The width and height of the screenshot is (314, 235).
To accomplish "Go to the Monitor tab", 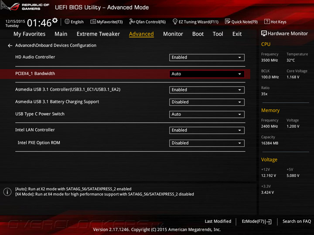I will 173,34.
